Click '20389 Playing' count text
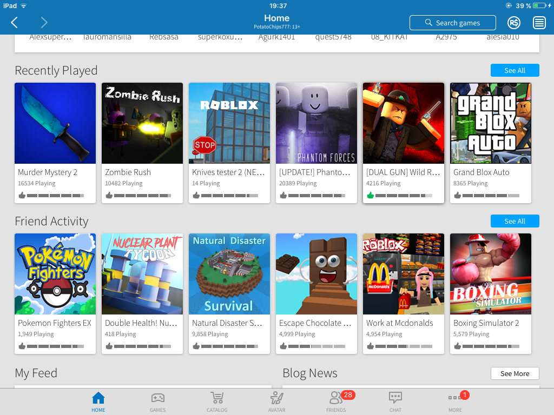 [x=298, y=184]
